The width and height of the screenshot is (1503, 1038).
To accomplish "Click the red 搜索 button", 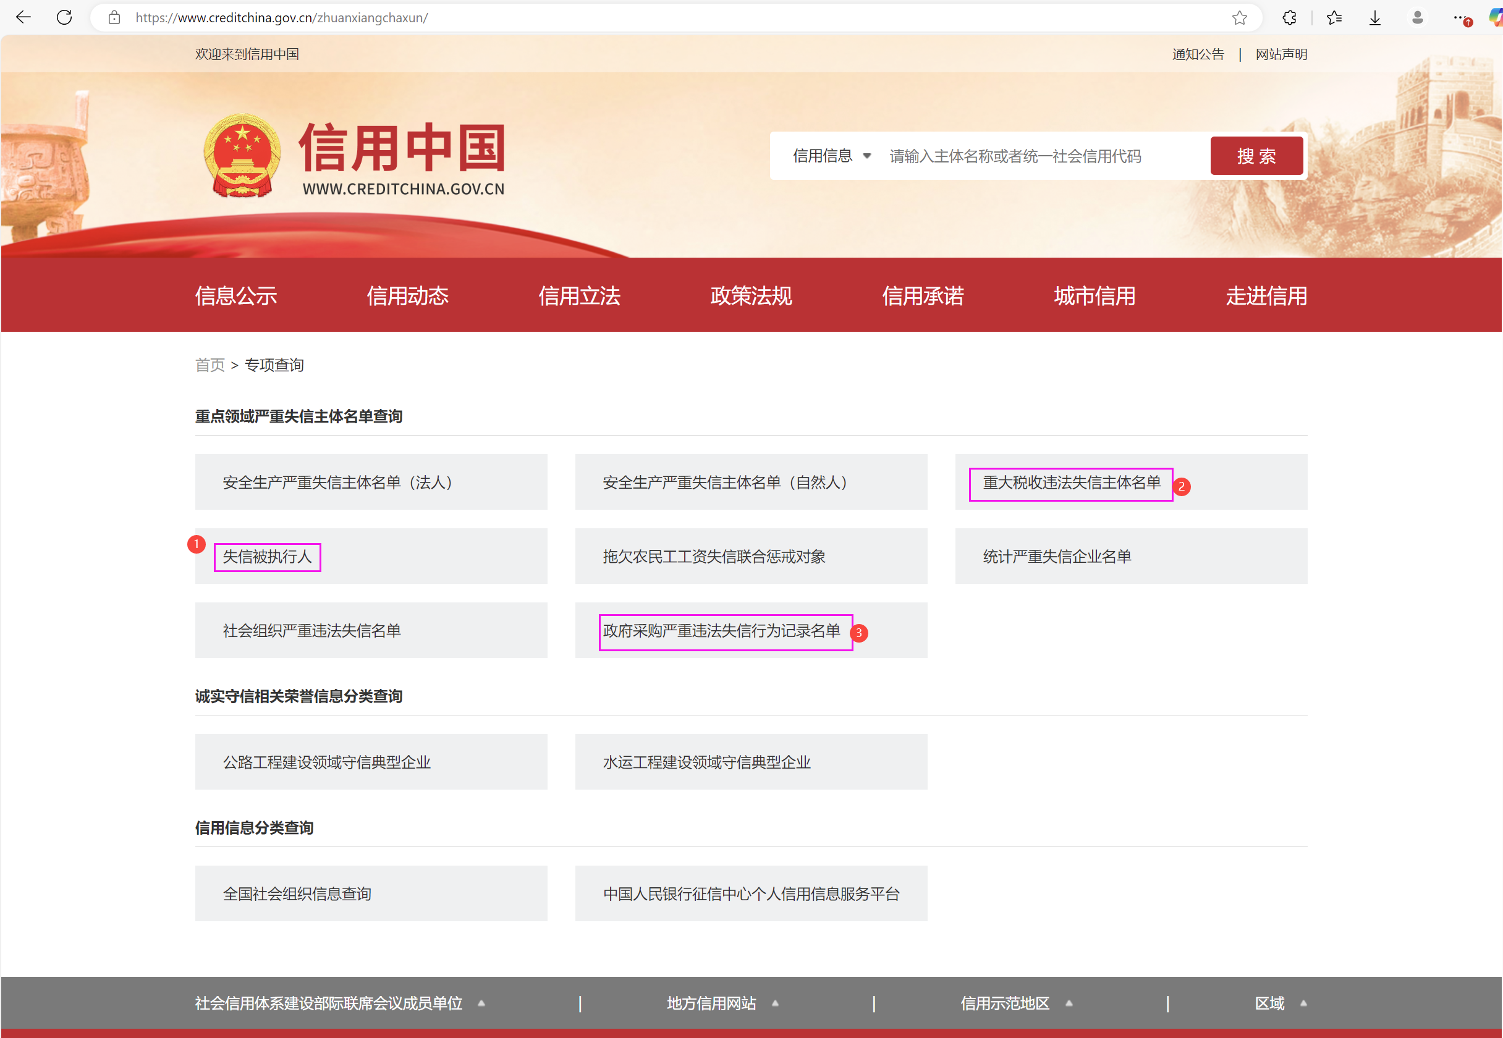I will (1256, 156).
